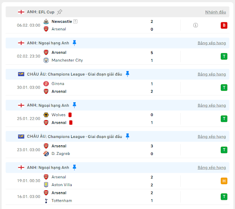Unpin the first Ngoại hạng Anh league header

[74, 43]
